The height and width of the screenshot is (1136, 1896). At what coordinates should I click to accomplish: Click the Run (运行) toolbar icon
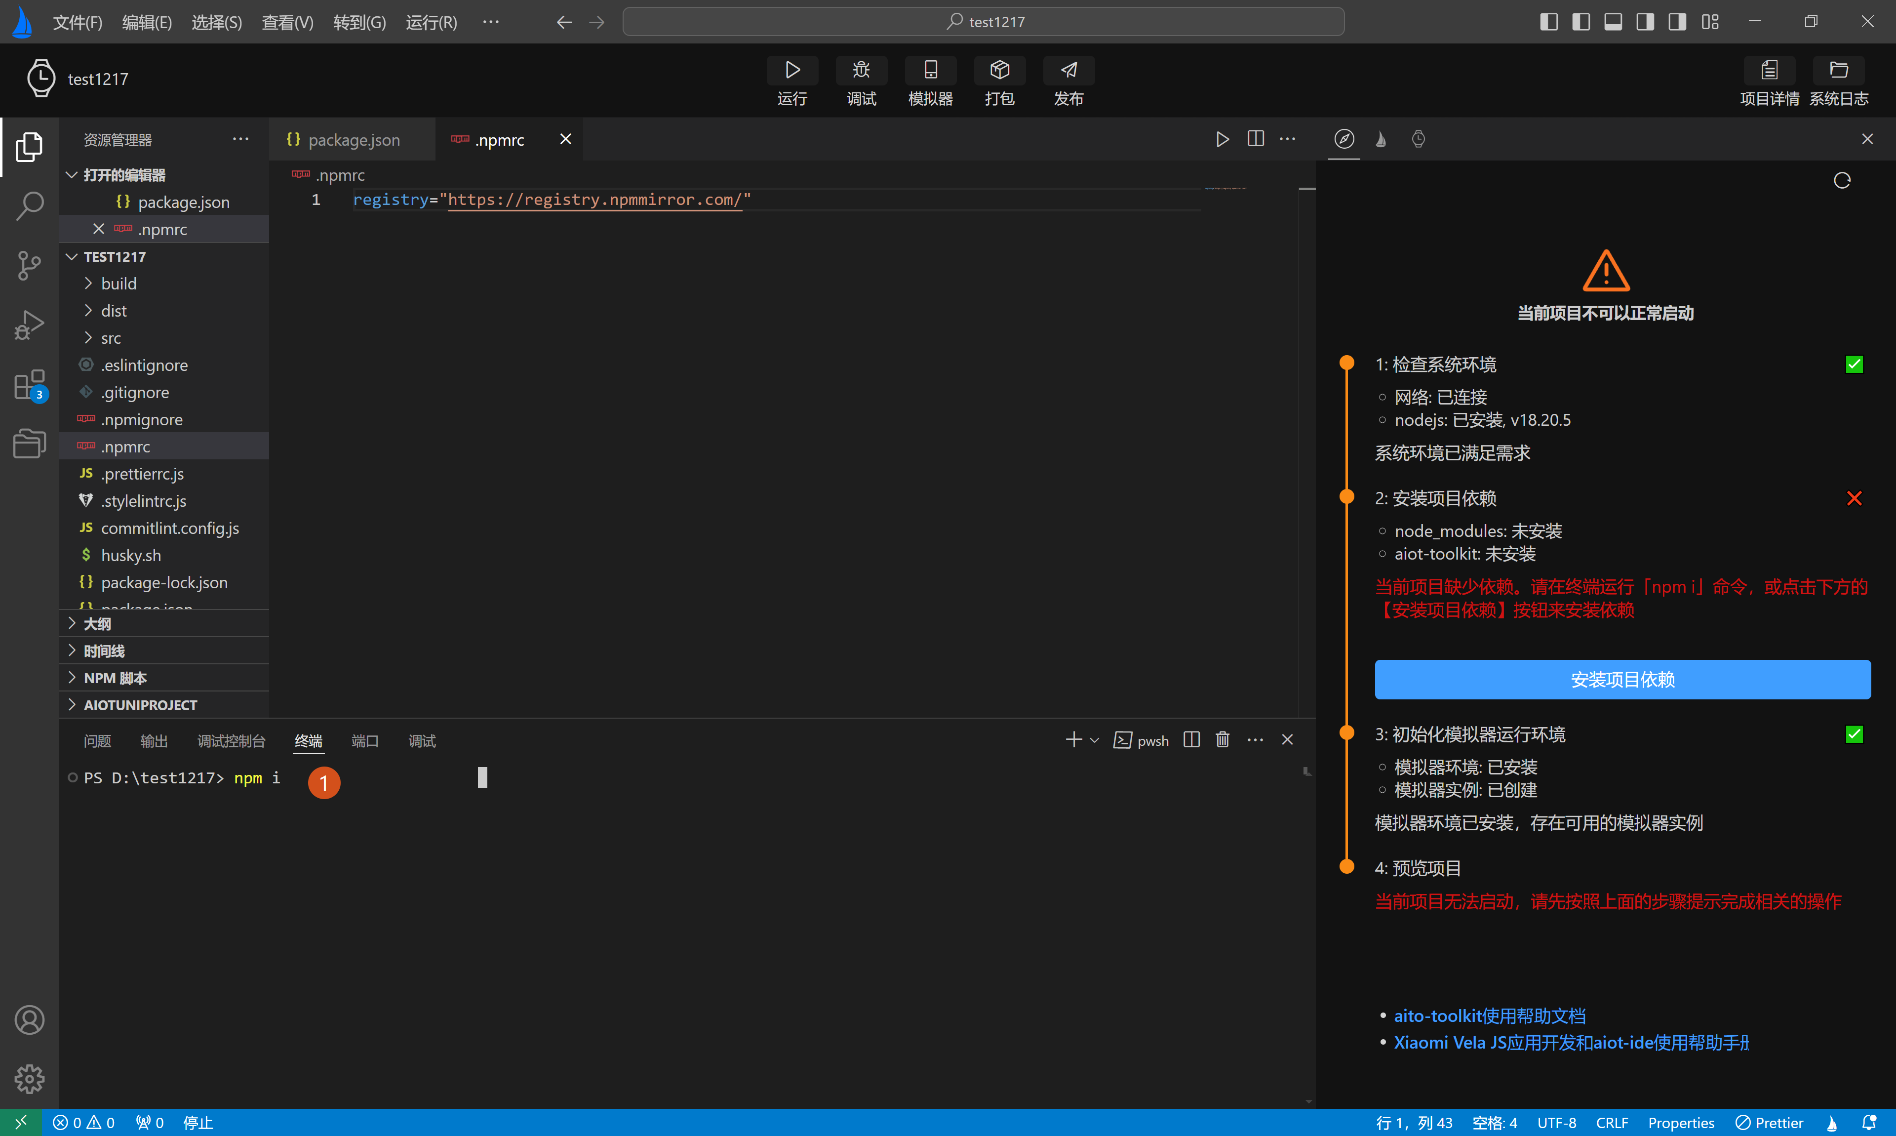[792, 71]
